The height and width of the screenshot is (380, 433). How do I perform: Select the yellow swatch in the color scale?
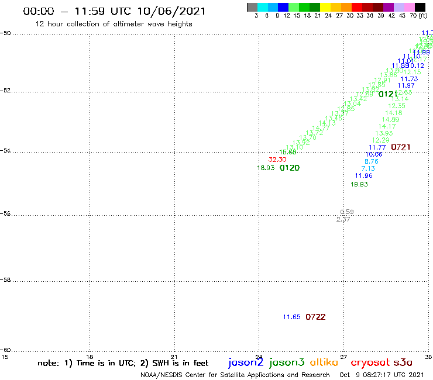tap(325, 7)
